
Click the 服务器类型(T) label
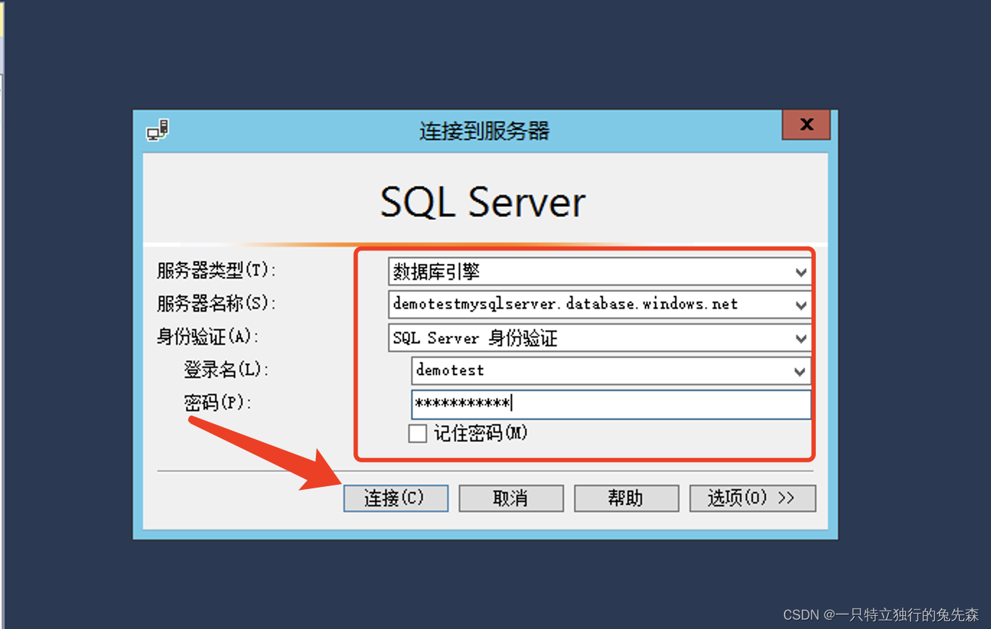(216, 270)
